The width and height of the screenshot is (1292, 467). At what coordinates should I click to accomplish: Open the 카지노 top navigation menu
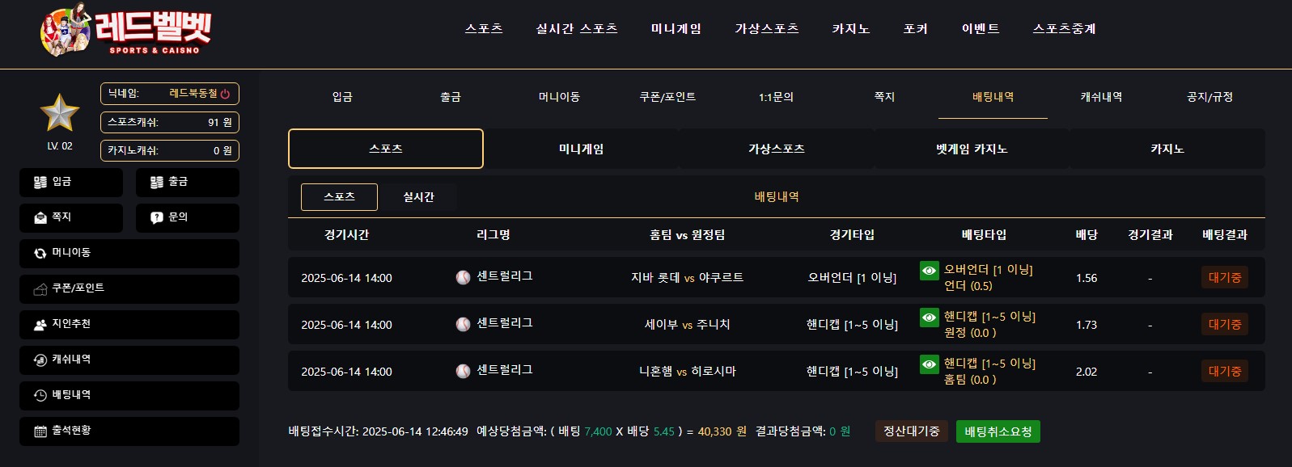click(x=851, y=28)
